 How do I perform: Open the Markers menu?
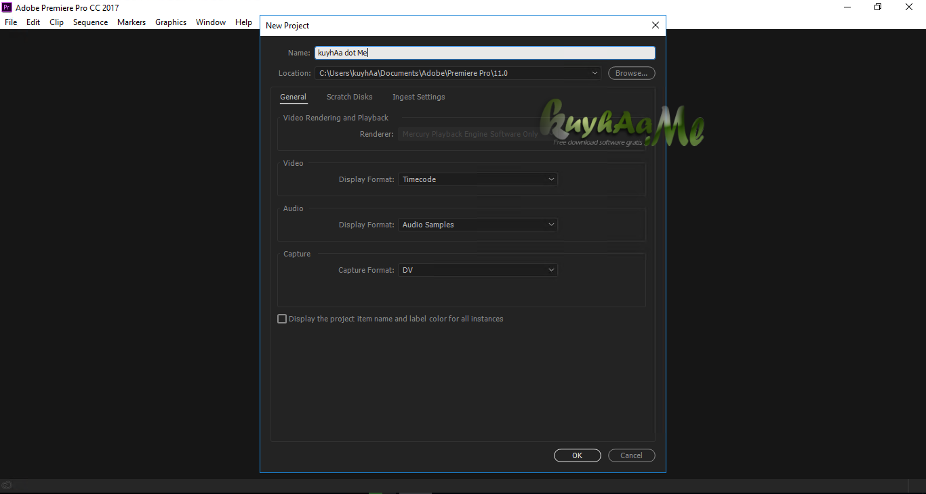pyautogui.click(x=132, y=22)
